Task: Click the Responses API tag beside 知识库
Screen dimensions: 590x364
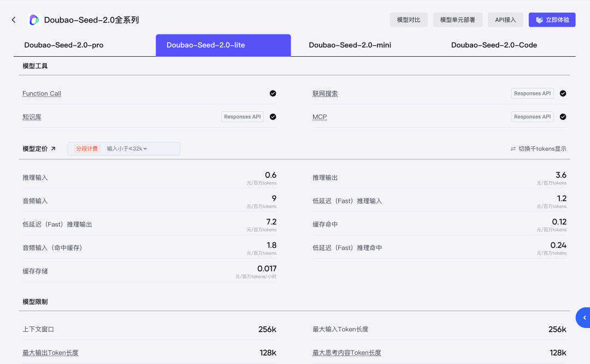Action: (243, 117)
